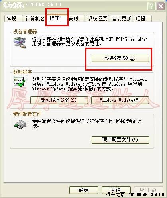Click the driver signing checkmark icon
Screen dimensions: 167x198
pyautogui.click(x=20, y=82)
